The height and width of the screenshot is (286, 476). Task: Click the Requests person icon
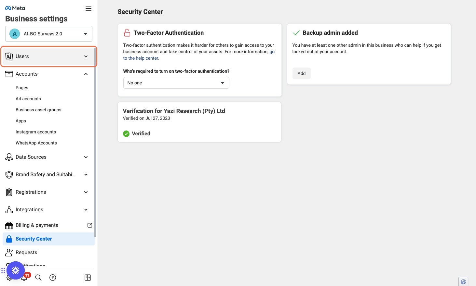[9, 253]
